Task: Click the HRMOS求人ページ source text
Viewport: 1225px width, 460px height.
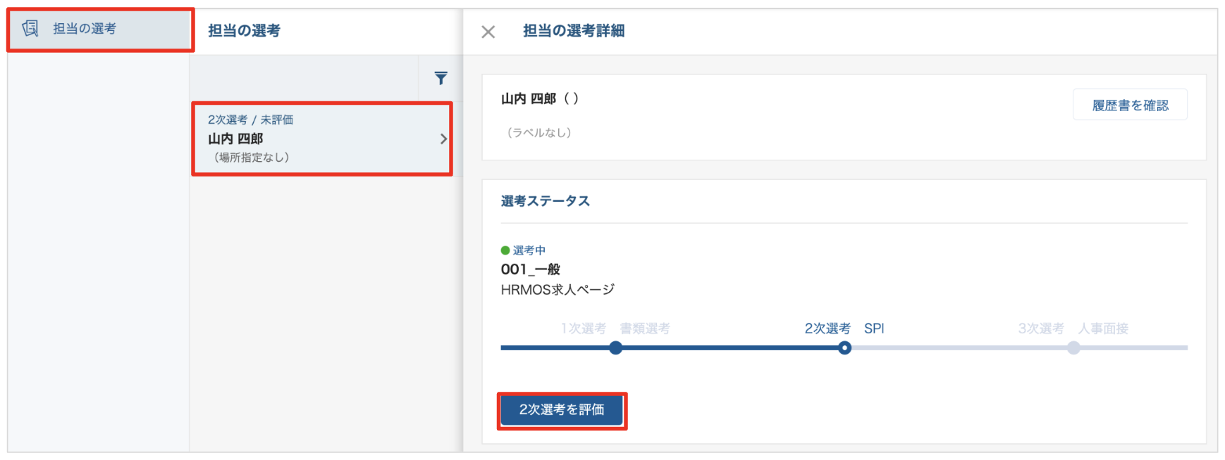Action: tap(558, 290)
